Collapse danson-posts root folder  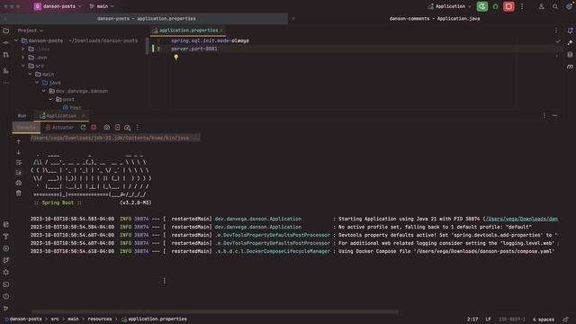[x=16, y=40]
